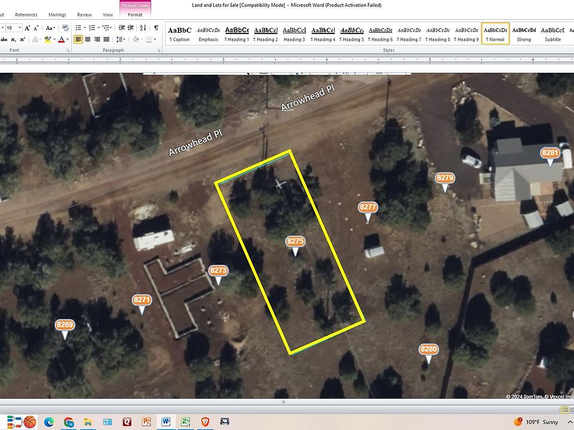Screen dimensions: 574x430
Task: Apply the Heading 9 style
Action: tap(466, 33)
